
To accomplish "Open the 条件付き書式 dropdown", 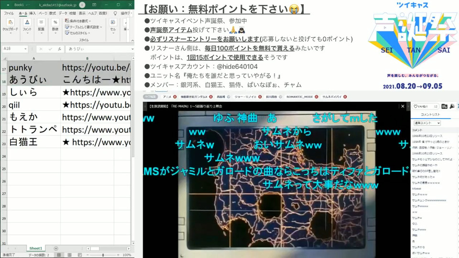I will click(78, 21).
